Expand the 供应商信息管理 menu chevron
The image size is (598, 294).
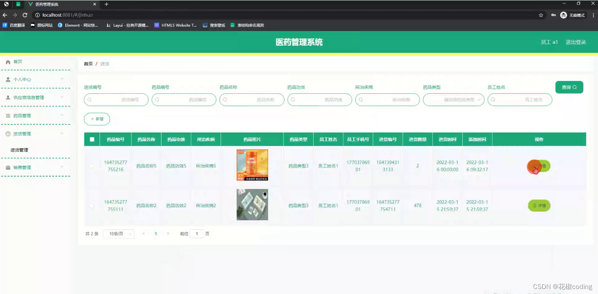tap(62, 97)
